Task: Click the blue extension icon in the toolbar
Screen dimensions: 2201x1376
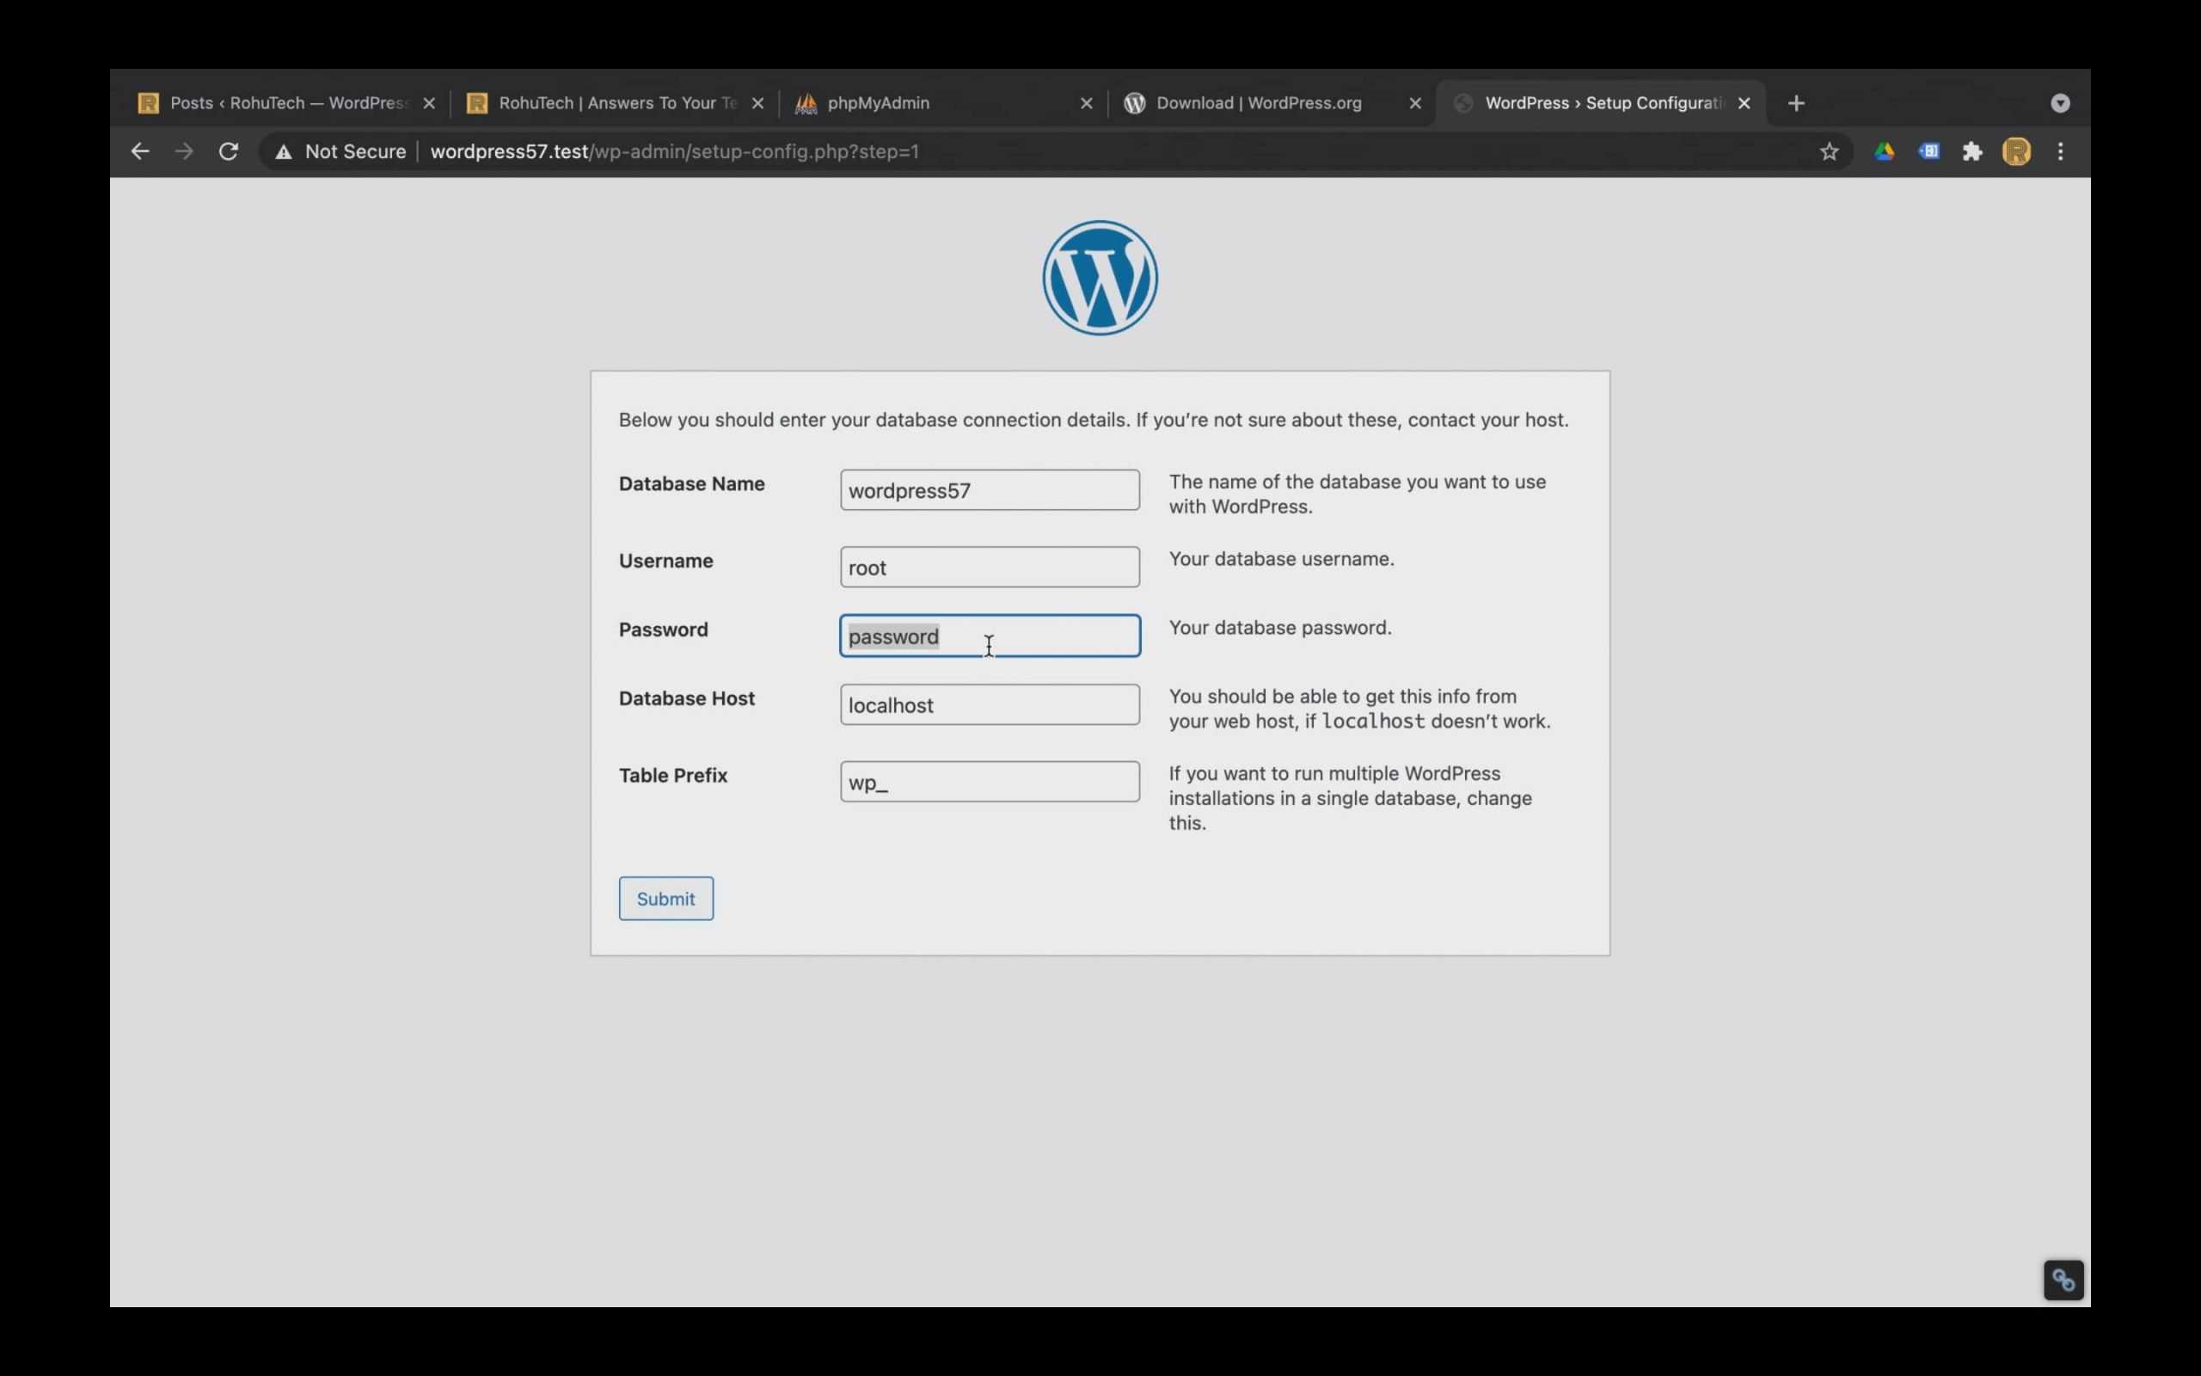Action: (1928, 151)
